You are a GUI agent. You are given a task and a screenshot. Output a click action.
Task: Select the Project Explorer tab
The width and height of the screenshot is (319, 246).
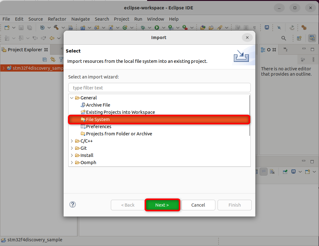pos(25,50)
